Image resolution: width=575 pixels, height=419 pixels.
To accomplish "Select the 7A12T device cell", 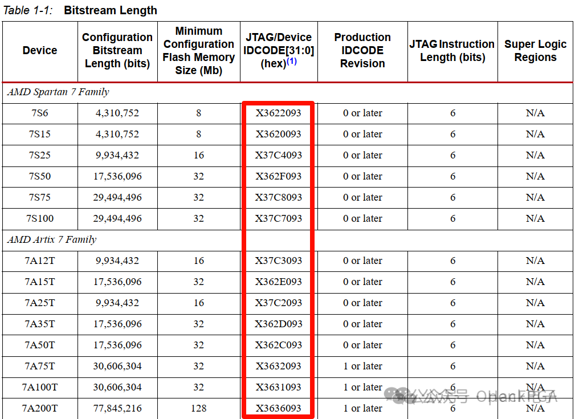I will (39, 261).
